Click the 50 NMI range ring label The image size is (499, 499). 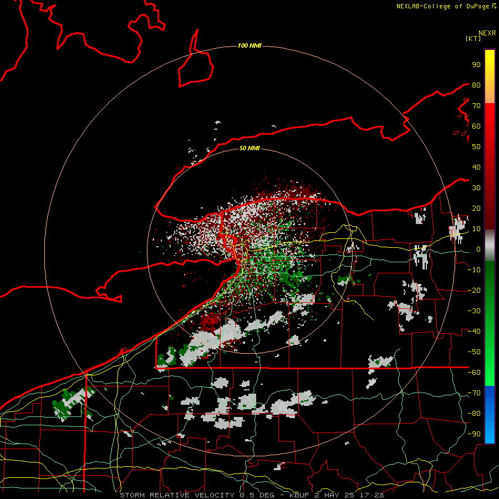click(x=249, y=148)
